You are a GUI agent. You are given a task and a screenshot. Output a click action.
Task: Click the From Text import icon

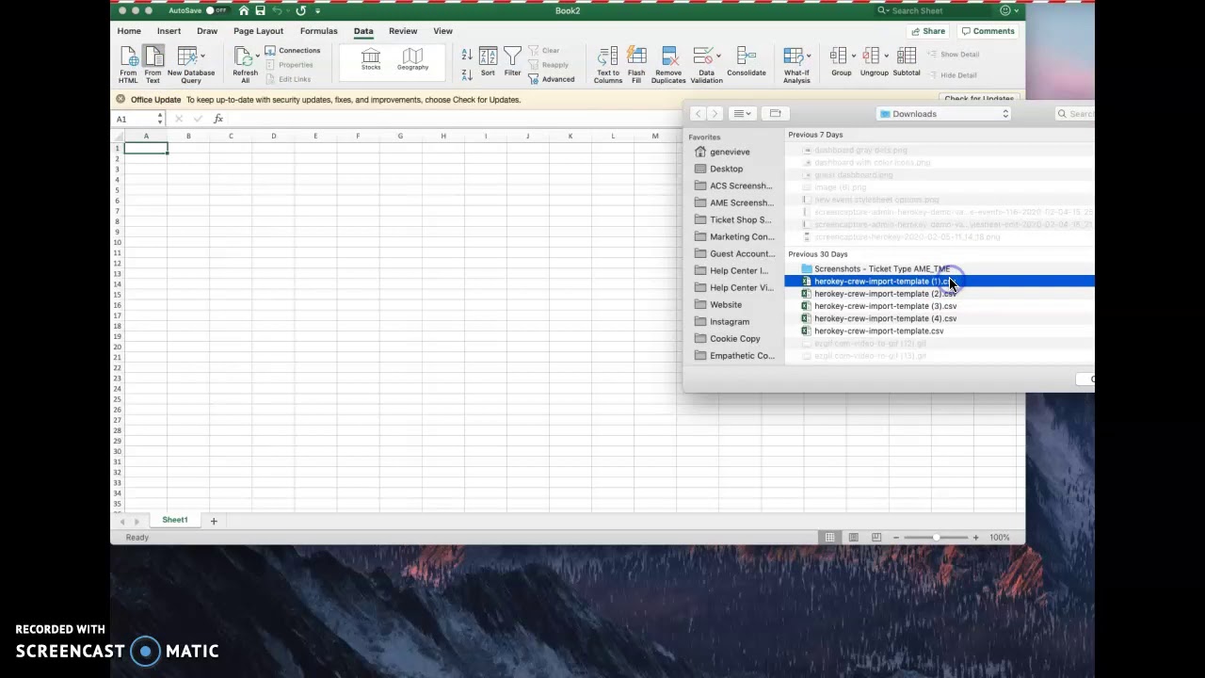153,64
